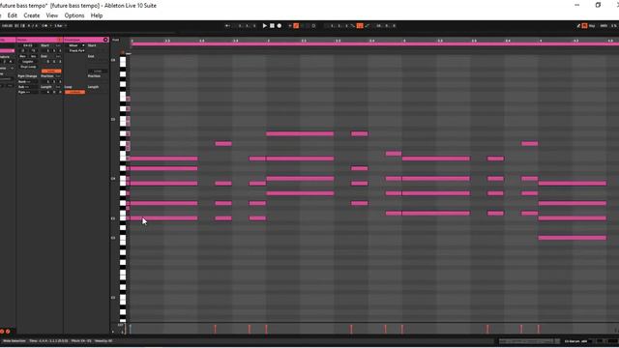The image size is (619, 348).
Task: Click the Inv button in Notes box
Action: [x=33, y=56]
